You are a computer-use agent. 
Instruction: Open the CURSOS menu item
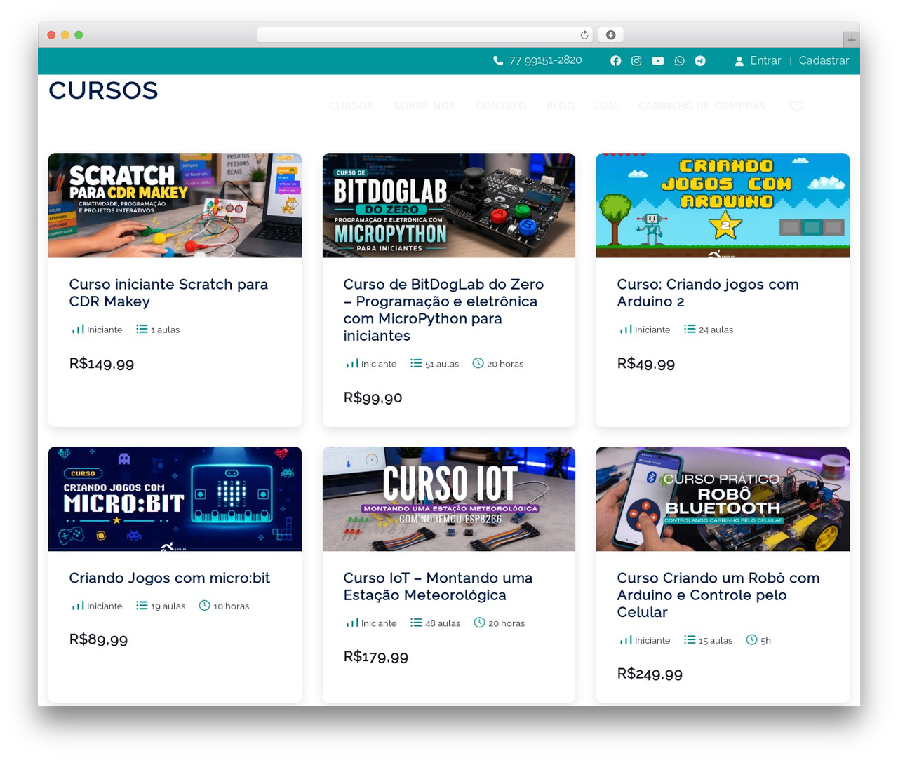(351, 106)
